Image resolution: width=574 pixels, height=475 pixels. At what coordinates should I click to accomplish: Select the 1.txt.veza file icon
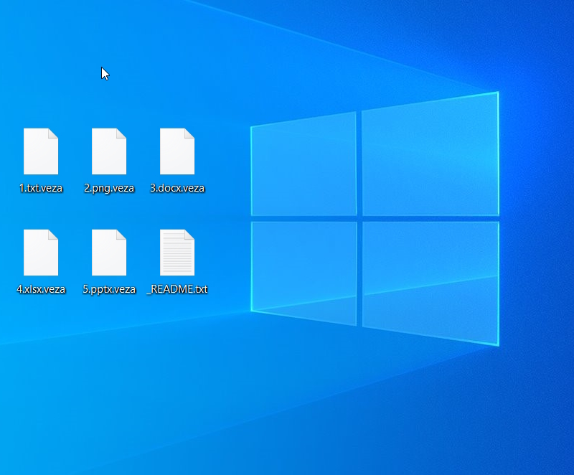pyautogui.click(x=41, y=151)
